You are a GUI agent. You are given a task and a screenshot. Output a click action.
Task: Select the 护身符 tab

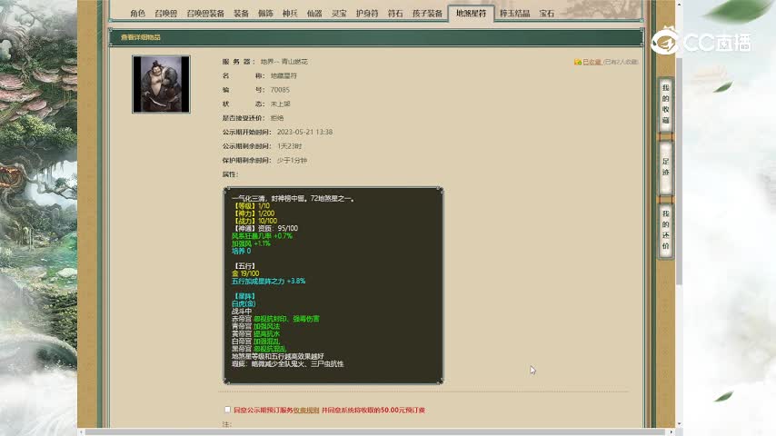pos(367,14)
